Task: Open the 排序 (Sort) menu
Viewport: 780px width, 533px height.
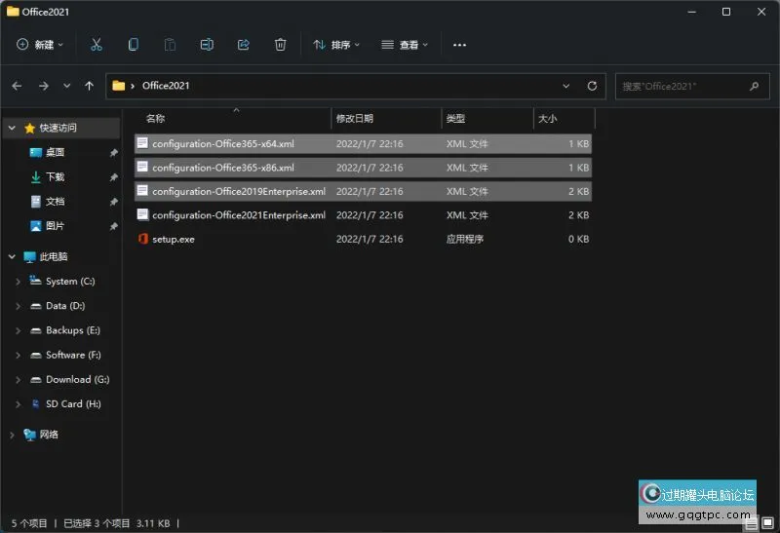Action: coord(336,45)
